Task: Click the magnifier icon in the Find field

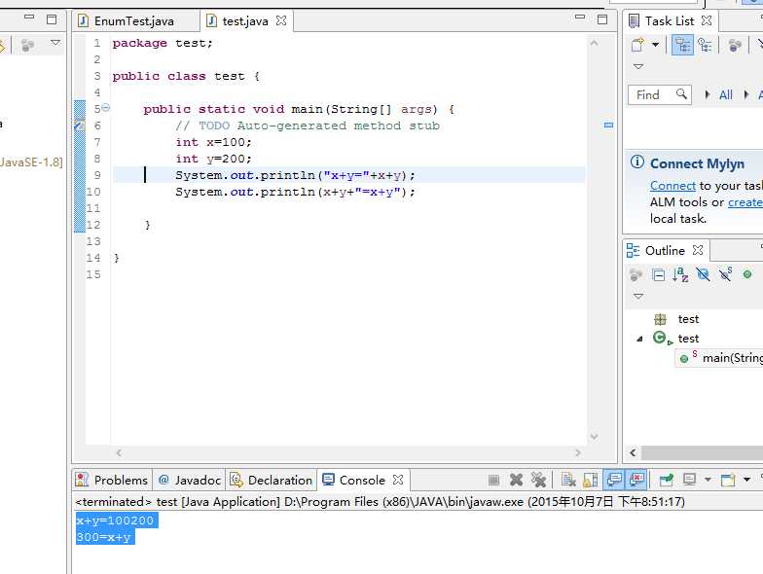Action: 681,93
